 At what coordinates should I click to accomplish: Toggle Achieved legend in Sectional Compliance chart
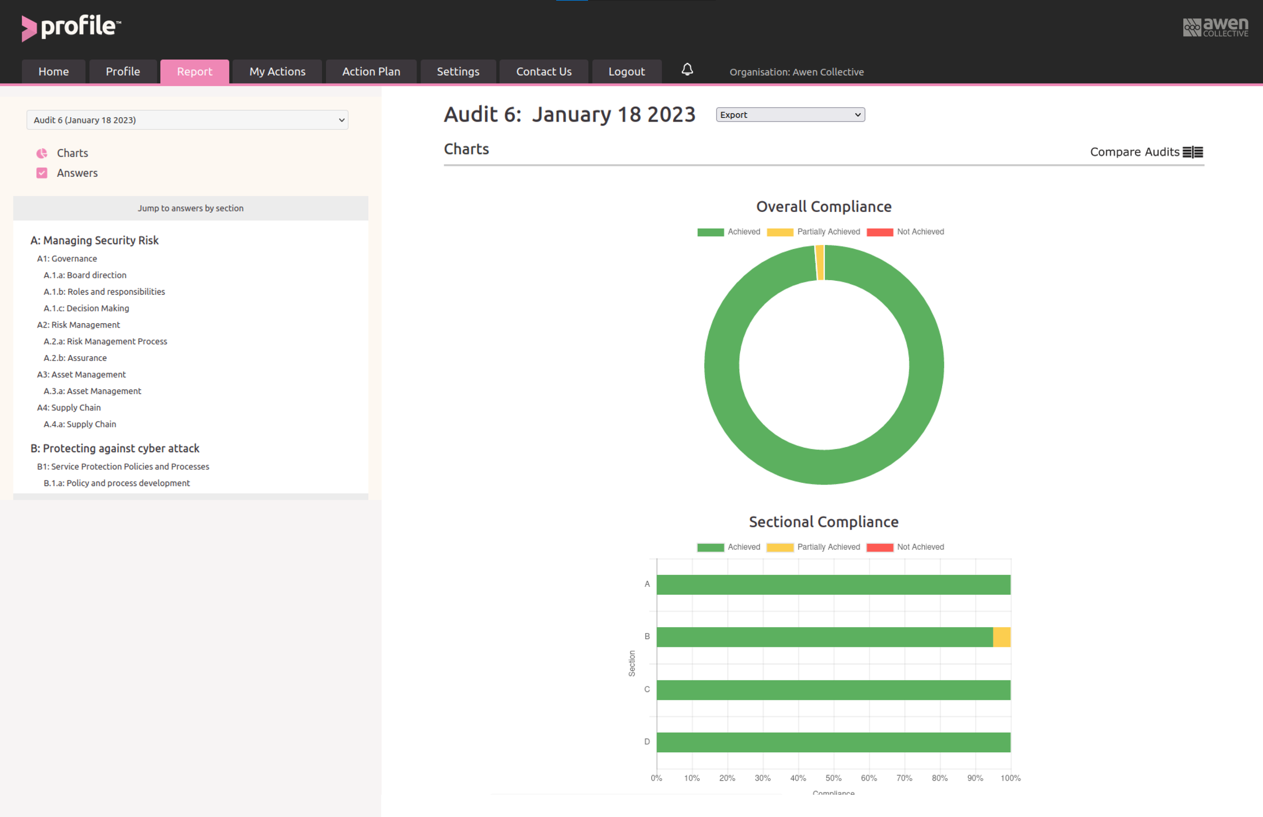[728, 547]
